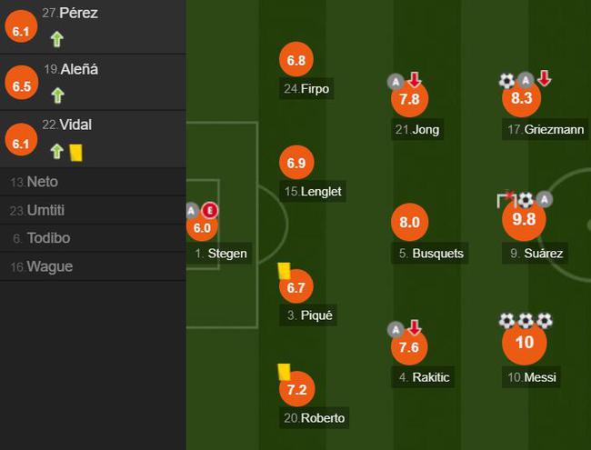The height and width of the screenshot is (450, 591).
Task: Click Messi's 10 rating circle
Action: pyautogui.click(x=525, y=343)
